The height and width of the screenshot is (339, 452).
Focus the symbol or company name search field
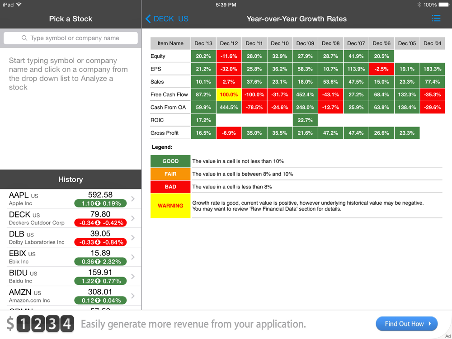click(71, 38)
